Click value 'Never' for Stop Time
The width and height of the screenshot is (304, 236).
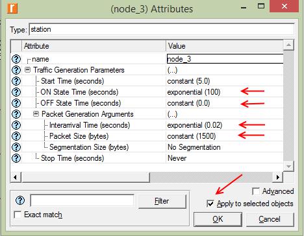point(177,158)
